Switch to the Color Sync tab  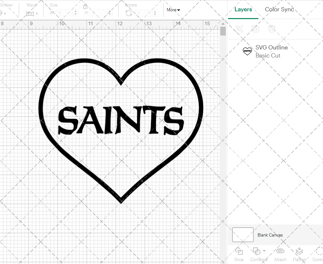pyautogui.click(x=279, y=9)
